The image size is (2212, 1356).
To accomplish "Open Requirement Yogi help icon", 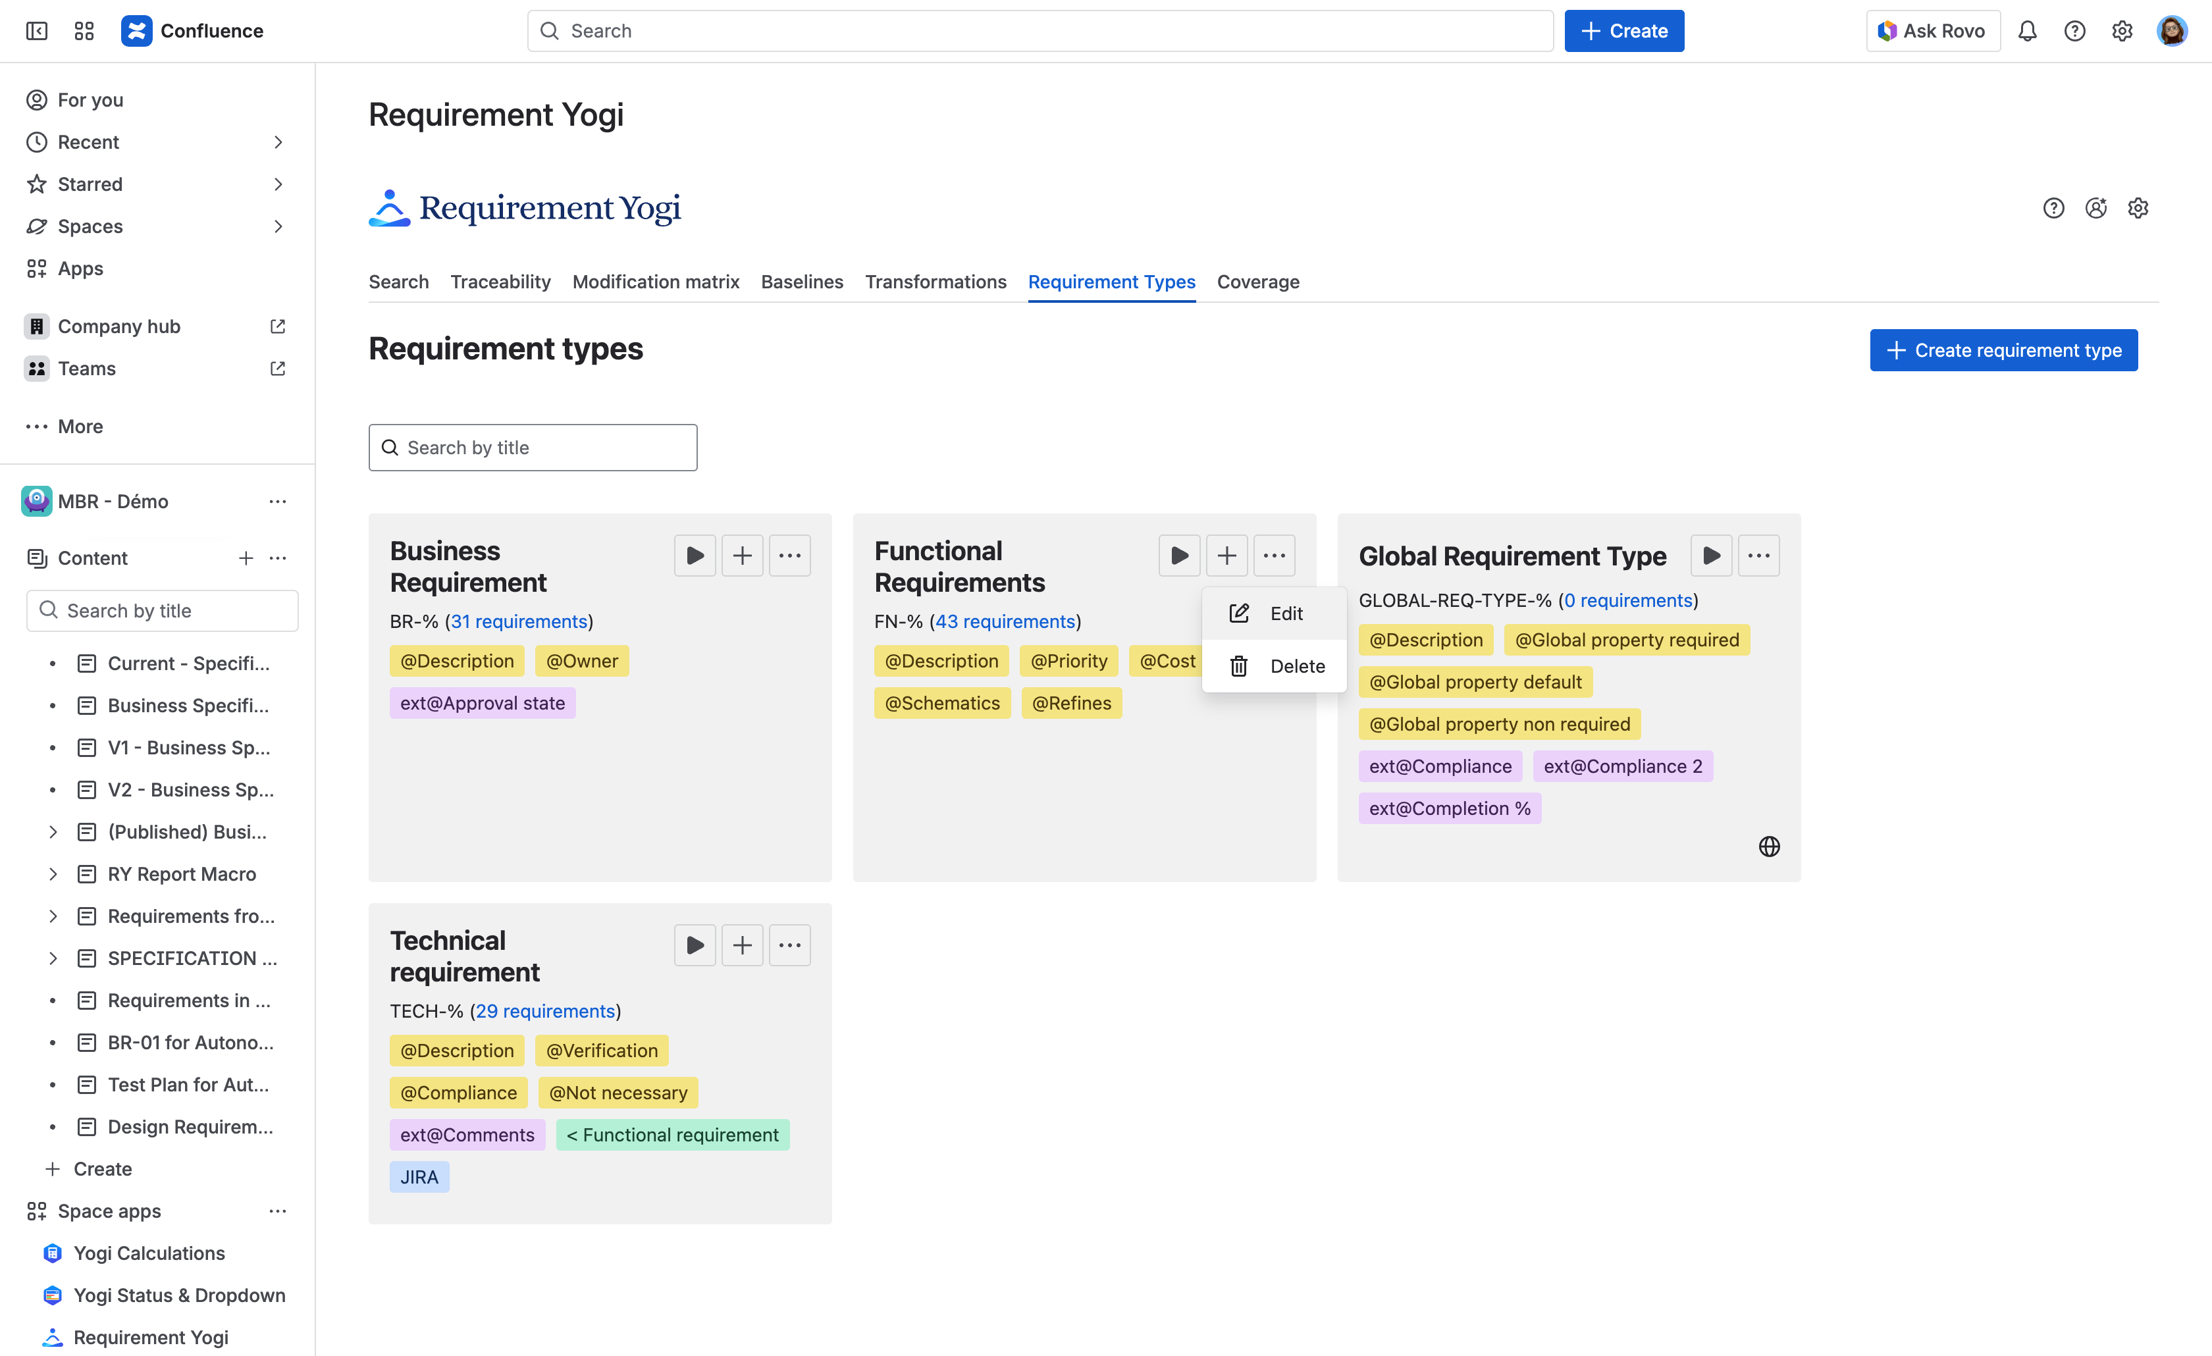I will click(2053, 207).
